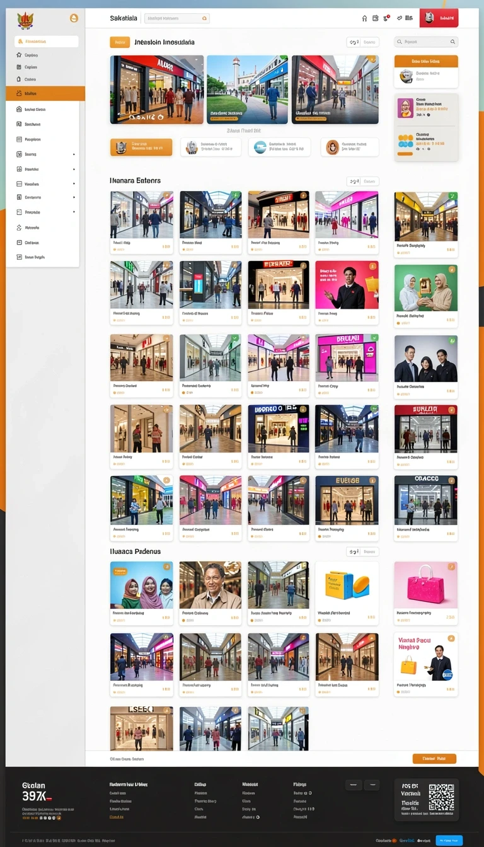This screenshot has width=484, height=847.
Task: Select the orange highlighted sidebar menu row
Action: (x=45, y=93)
